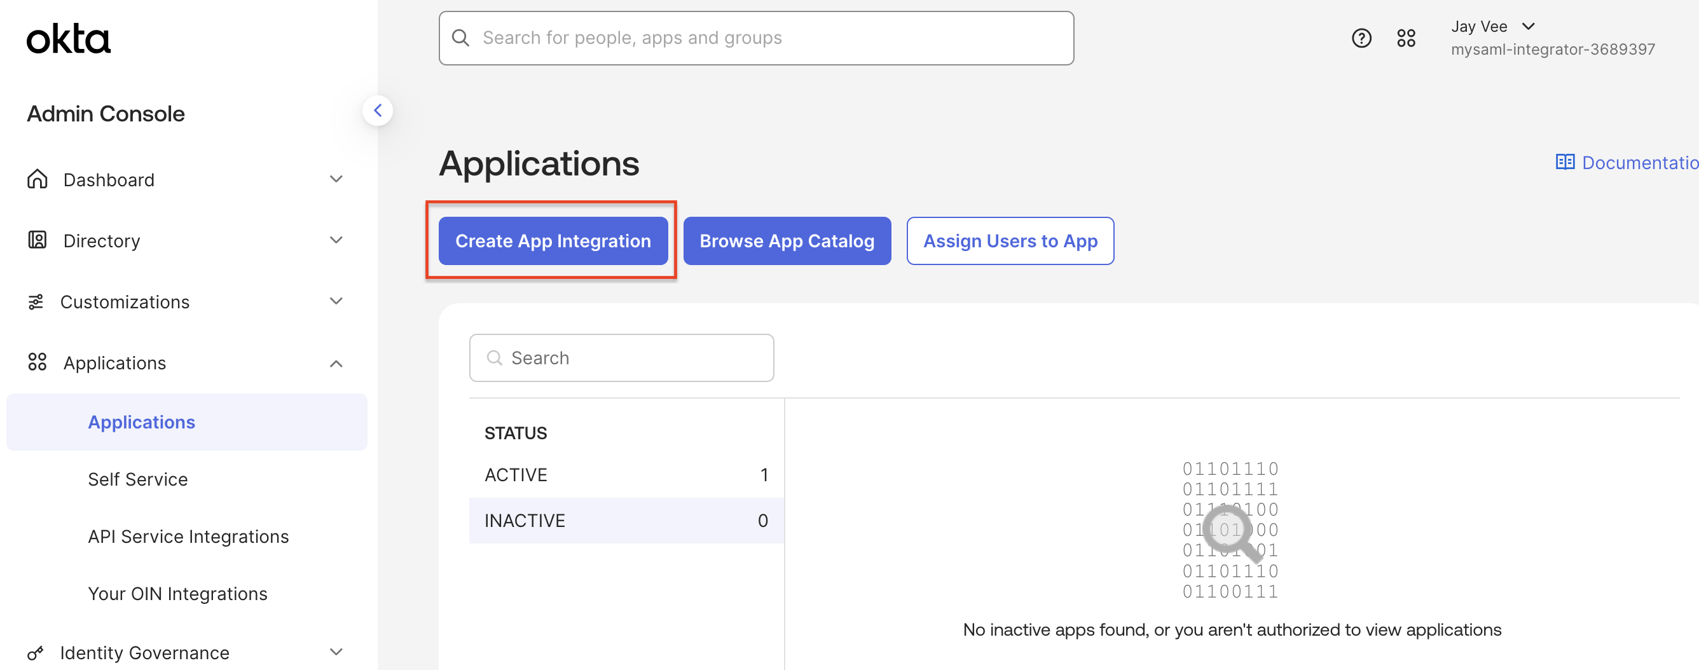Click the Directory contacts icon

tap(38, 240)
